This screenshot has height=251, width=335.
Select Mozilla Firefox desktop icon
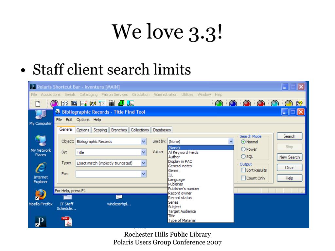[41, 197]
